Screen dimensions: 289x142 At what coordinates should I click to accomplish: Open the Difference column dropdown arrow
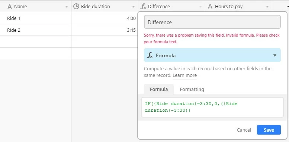(200, 7)
